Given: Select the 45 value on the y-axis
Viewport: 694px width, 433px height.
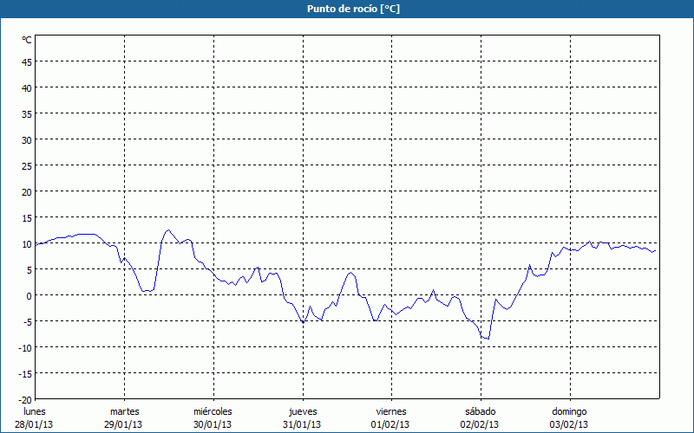Looking at the screenshot, I should 26,61.
